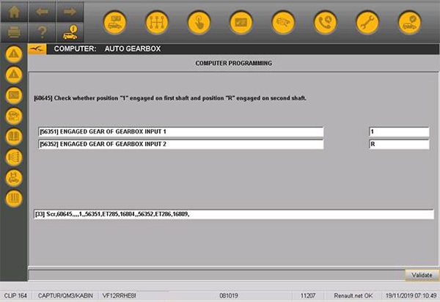Open the gearbox shift pattern icon

click(x=156, y=23)
